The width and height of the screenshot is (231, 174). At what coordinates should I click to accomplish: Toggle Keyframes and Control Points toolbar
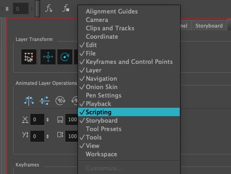(x=129, y=62)
